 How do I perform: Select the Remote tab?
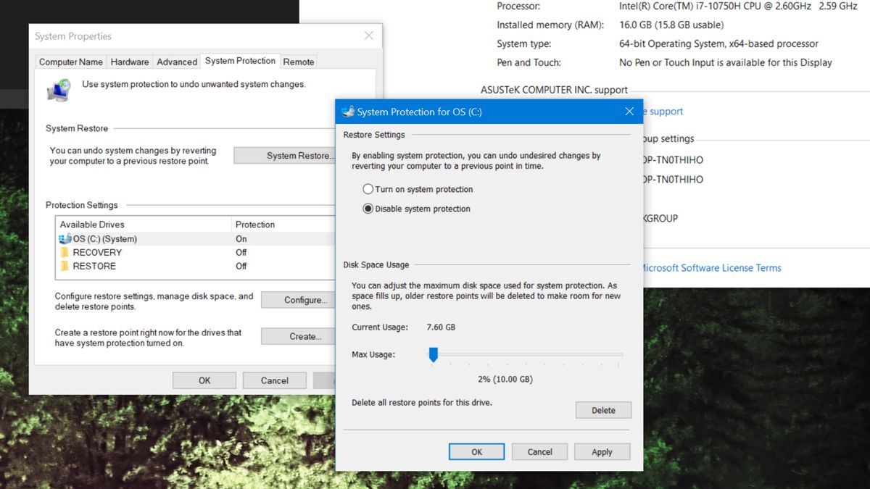click(298, 62)
